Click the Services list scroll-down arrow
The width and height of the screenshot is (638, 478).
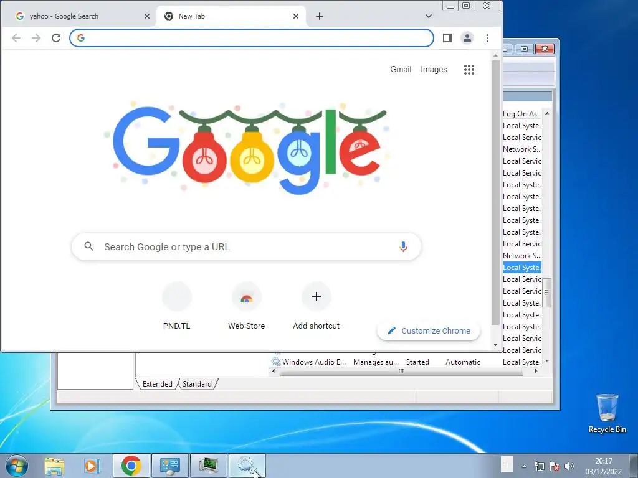pos(547,361)
